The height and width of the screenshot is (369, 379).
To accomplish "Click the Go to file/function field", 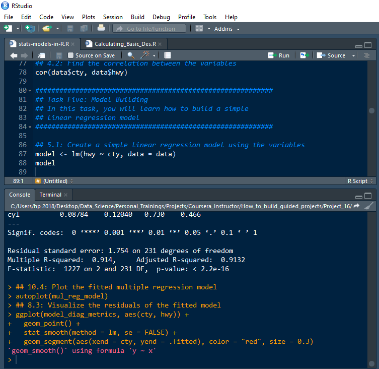I will click(x=149, y=29).
